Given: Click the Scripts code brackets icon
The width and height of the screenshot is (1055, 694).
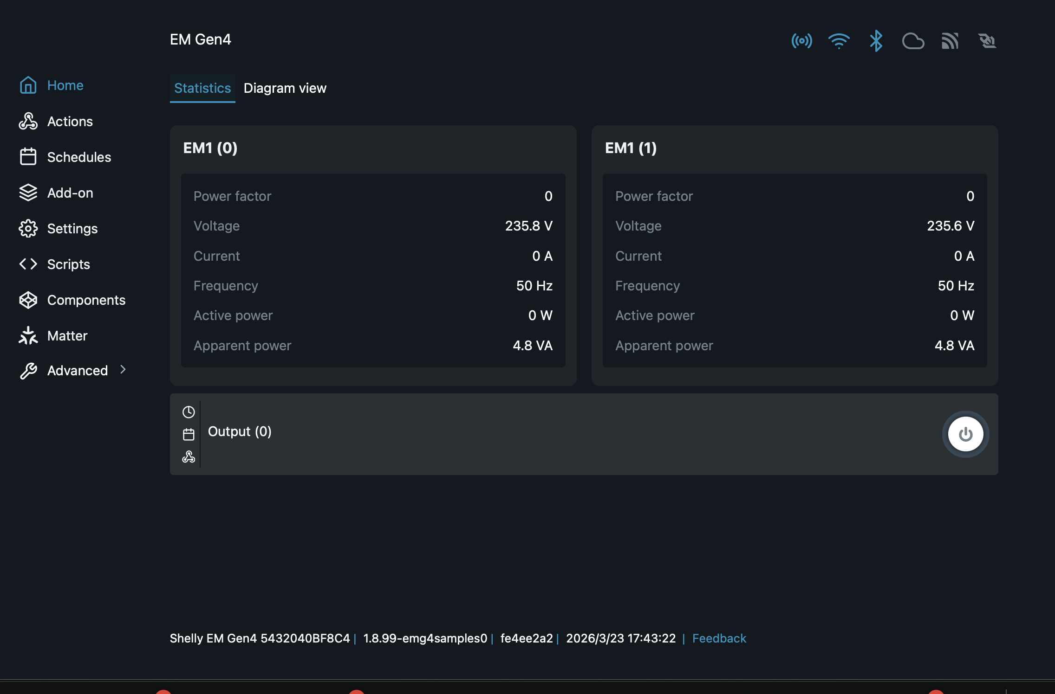Looking at the screenshot, I should coord(28,264).
